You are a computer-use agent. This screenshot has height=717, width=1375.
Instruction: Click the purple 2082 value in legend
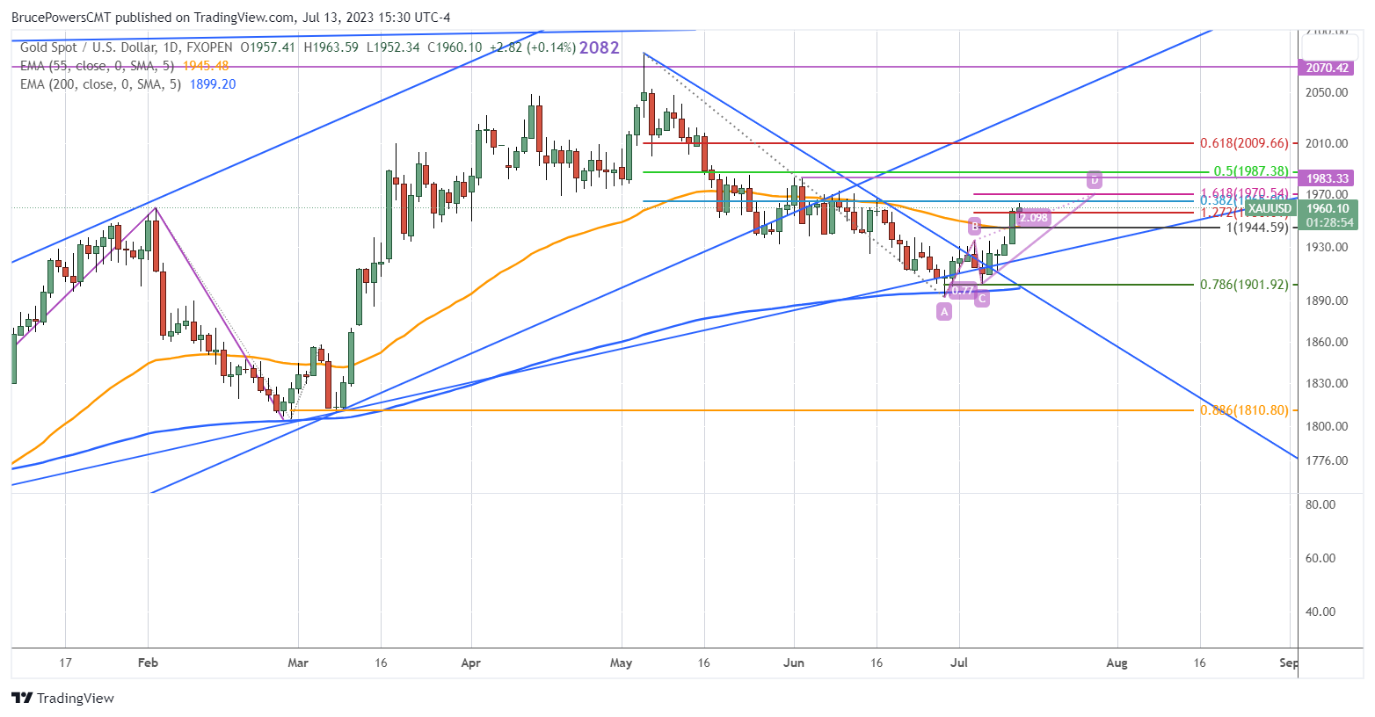click(x=600, y=47)
